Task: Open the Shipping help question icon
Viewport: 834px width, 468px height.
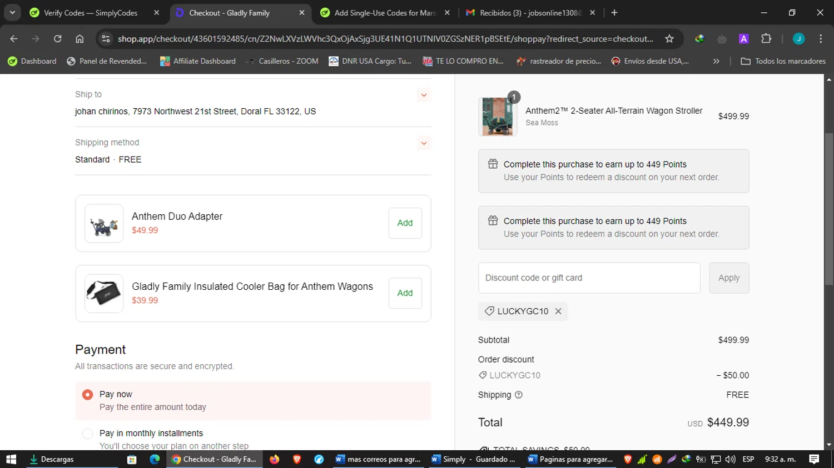Action: tap(519, 395)
